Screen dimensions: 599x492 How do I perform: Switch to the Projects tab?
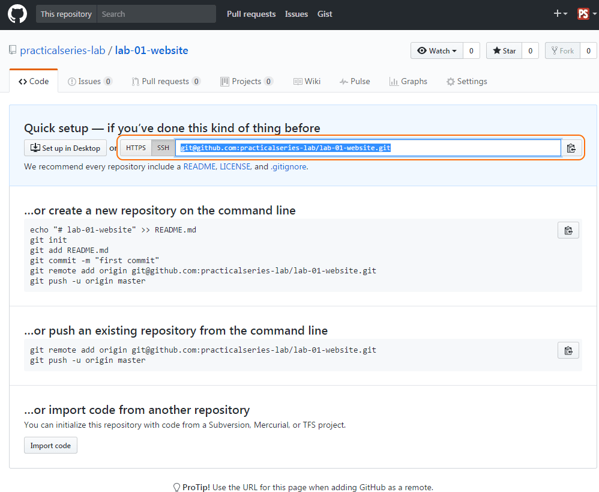click(x=247, y=82)
